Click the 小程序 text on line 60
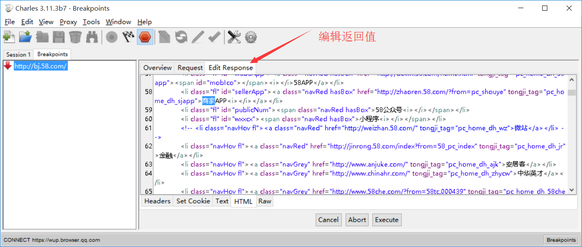Viewport: 582px width, 247px height. [369, 119]
